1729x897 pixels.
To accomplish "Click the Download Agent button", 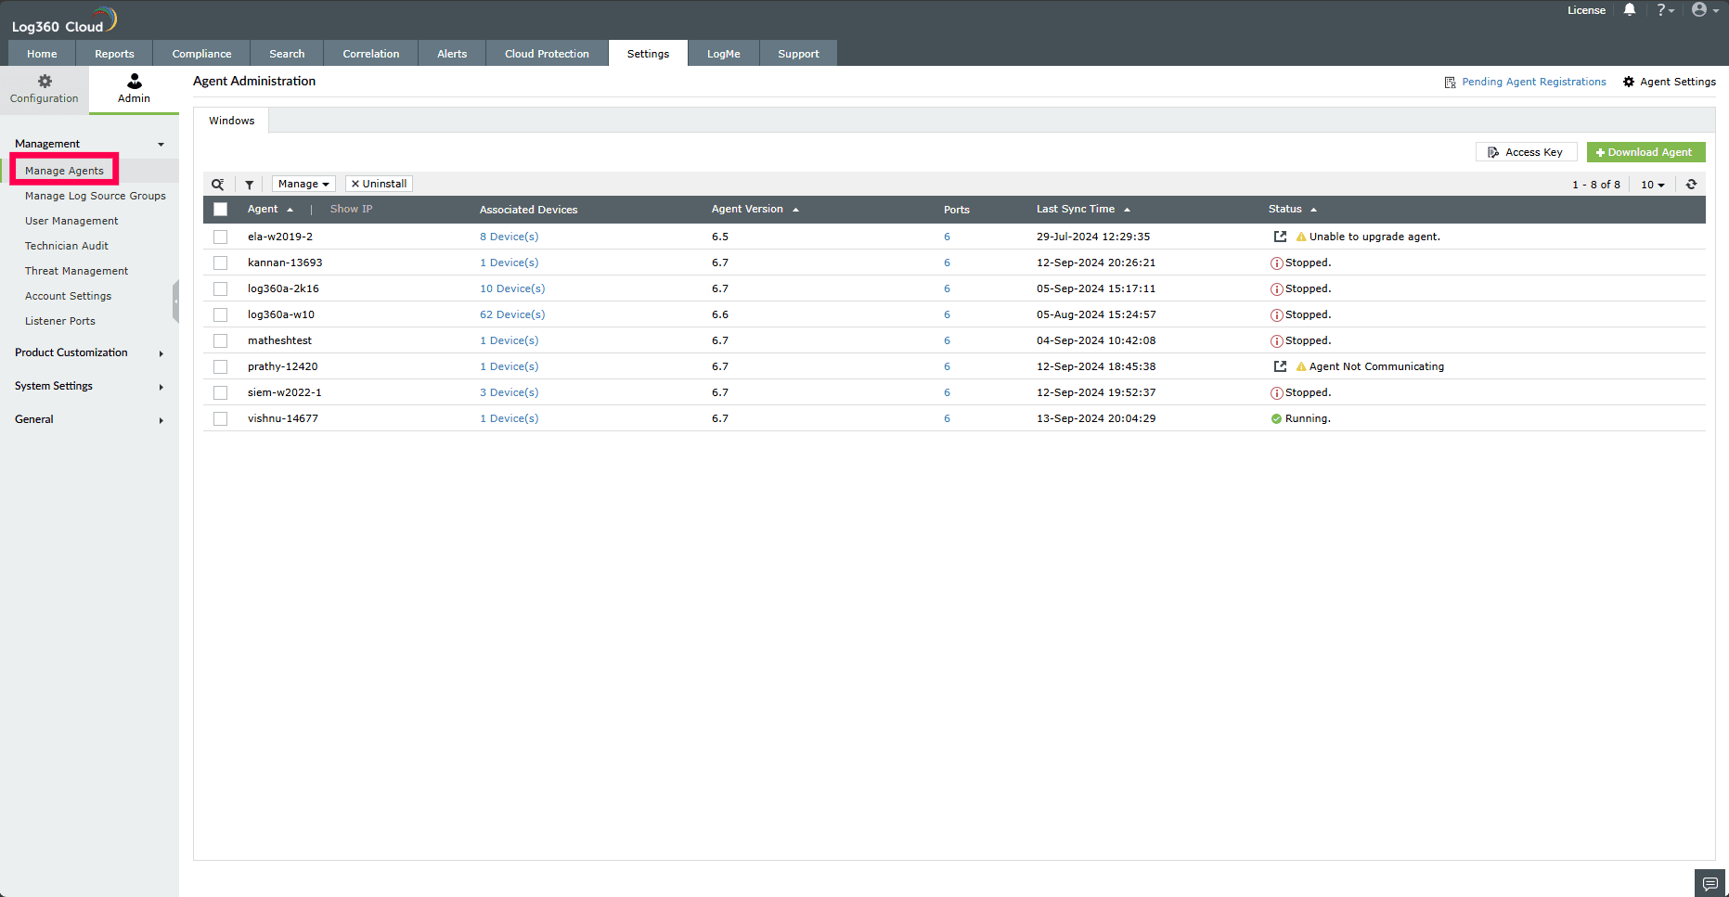I will click(x=1645, y=152).
